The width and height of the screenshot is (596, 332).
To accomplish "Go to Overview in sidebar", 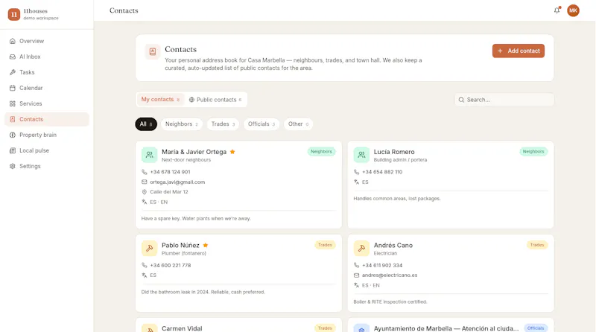I will pyautogui.click(x=47, y=41).
